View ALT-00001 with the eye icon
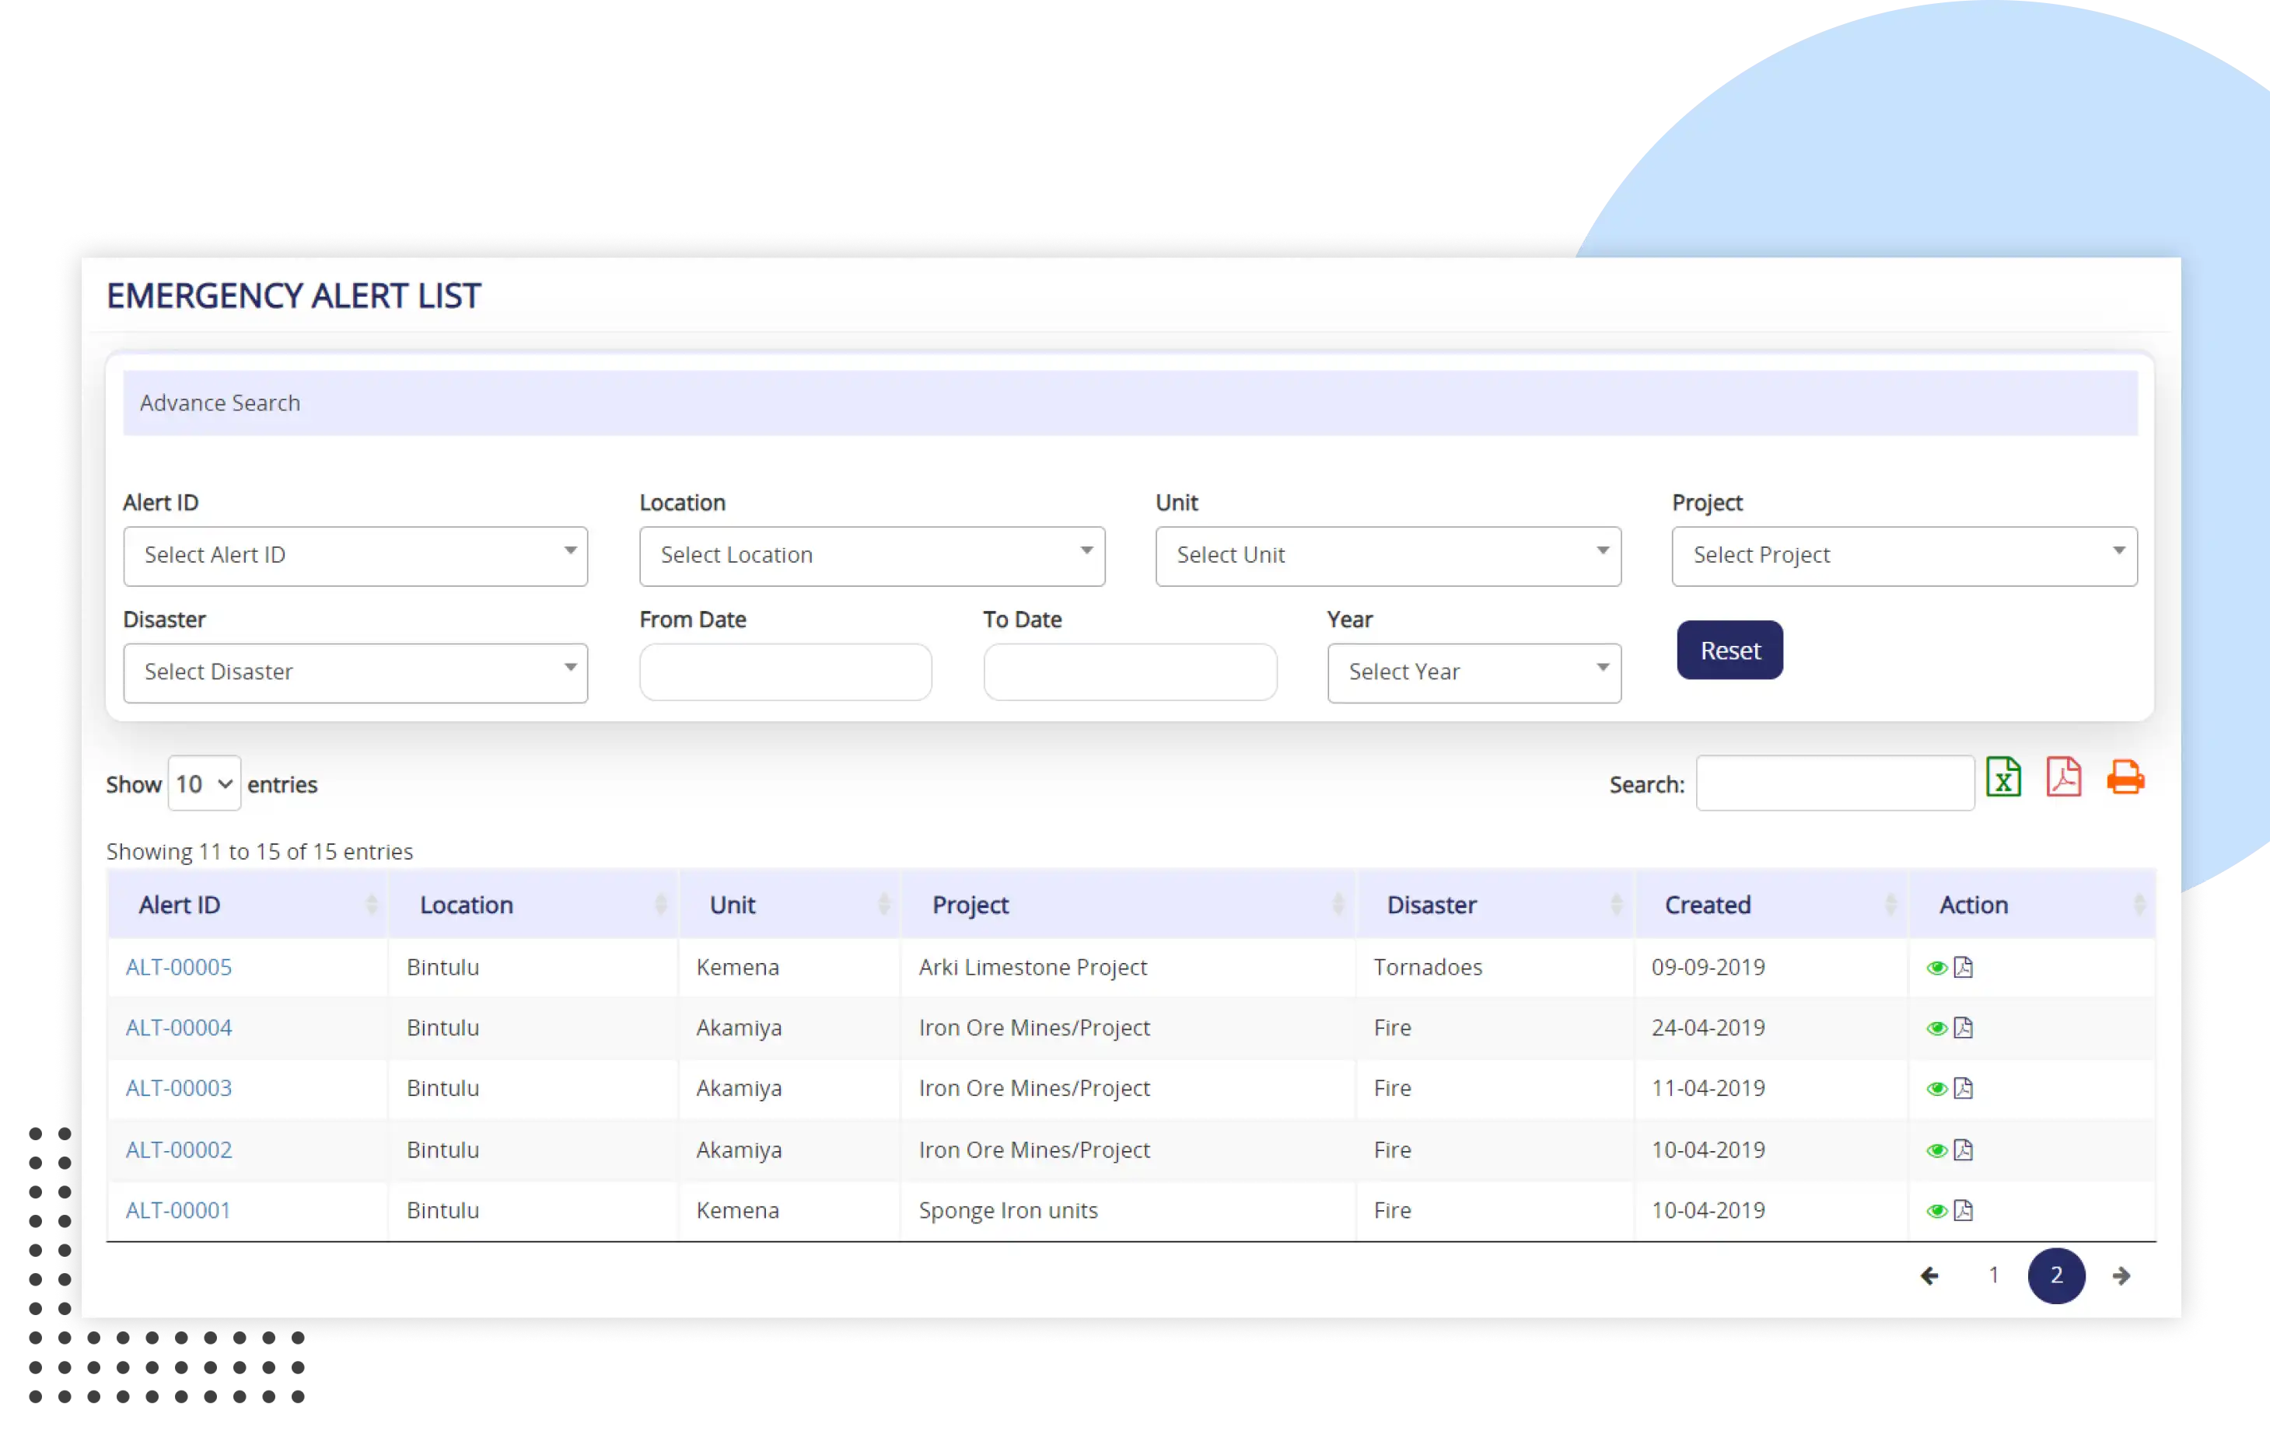This screenshot has width=2270, height=1448. [x=1936, y=1211]
